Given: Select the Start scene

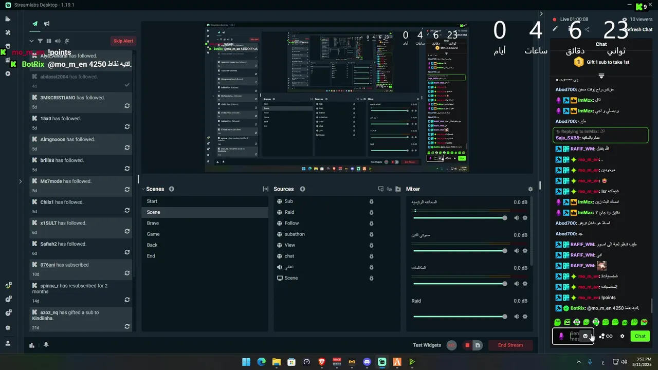Looking at the screenshot, I should click(x=205, y=201).
